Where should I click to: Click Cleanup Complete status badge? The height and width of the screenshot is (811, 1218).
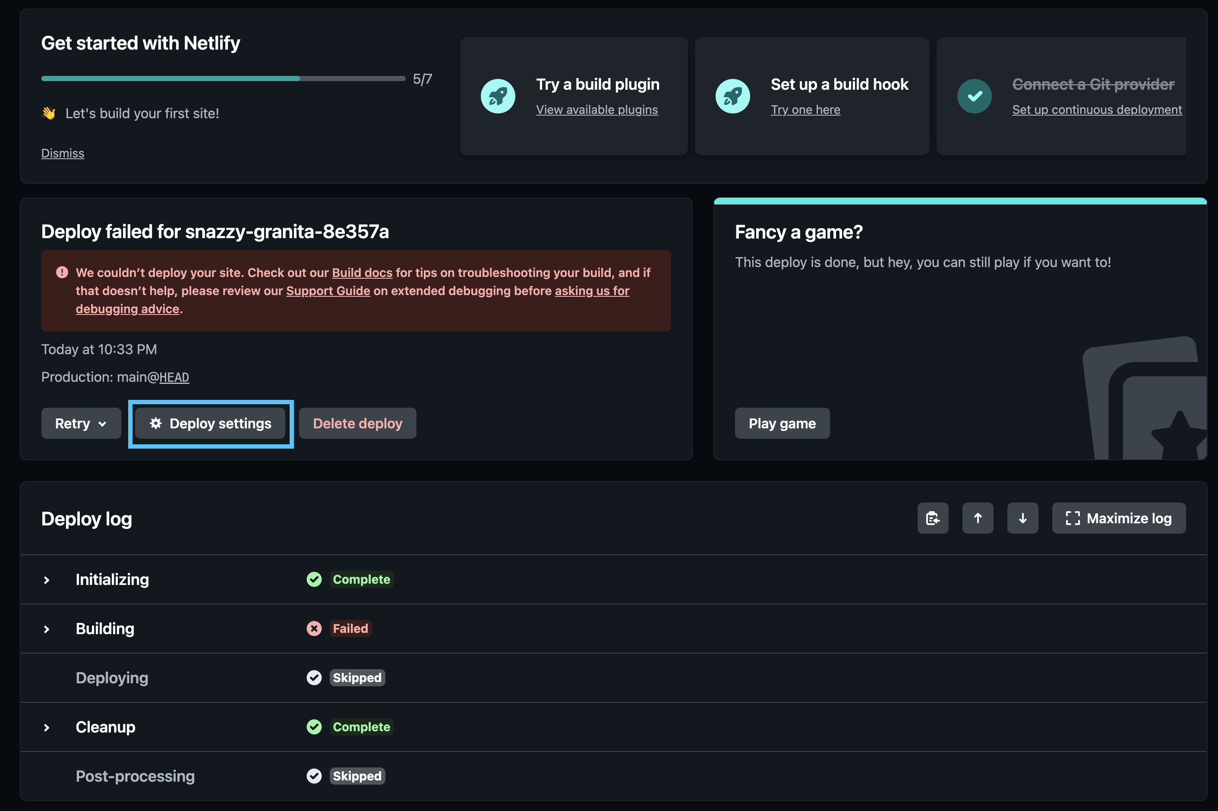point(361,727)
